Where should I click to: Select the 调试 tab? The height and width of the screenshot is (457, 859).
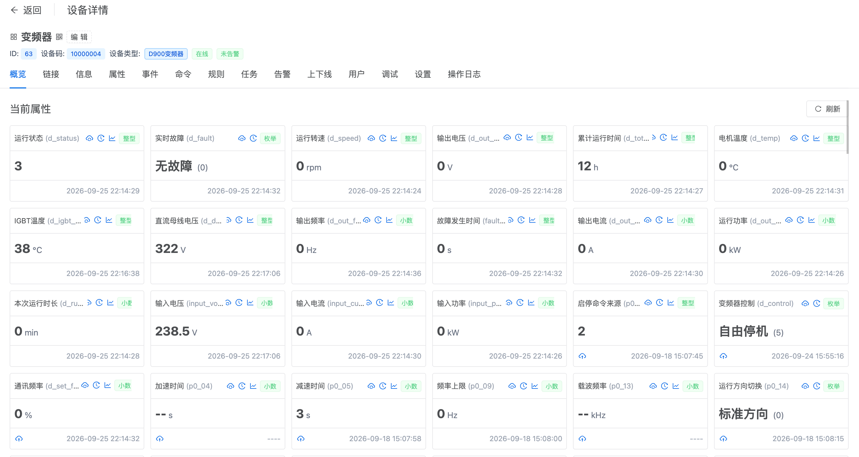390,74
